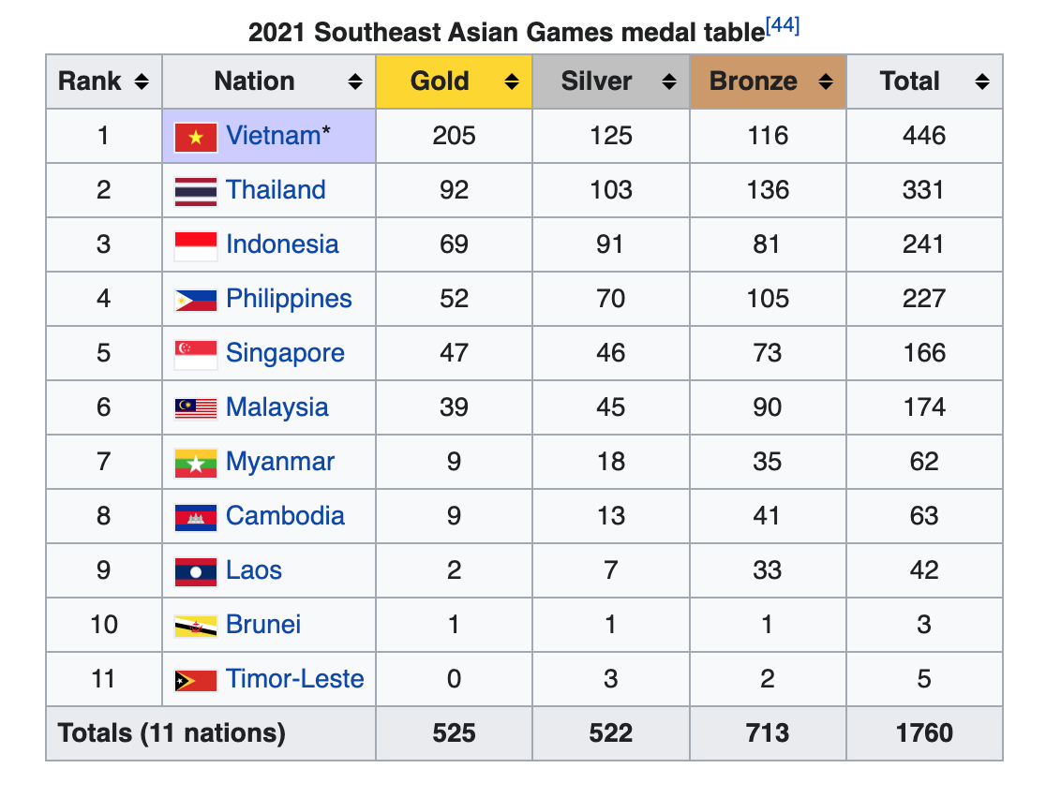Click the Laos flag icon

click(x=196, y=572)
